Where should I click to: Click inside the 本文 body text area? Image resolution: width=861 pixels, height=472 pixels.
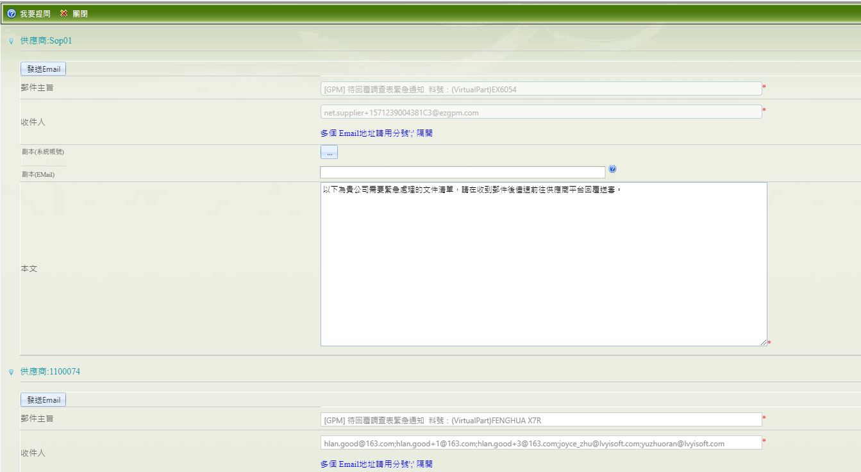click(x=544, y=264)
